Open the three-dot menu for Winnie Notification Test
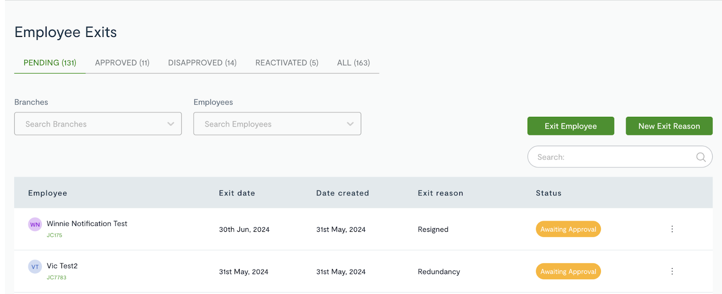Viewport: 722px width, 294px height. coord(672,229)
